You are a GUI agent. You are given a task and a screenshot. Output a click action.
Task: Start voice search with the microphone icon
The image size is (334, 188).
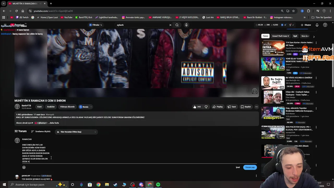[x=186, y=25]
